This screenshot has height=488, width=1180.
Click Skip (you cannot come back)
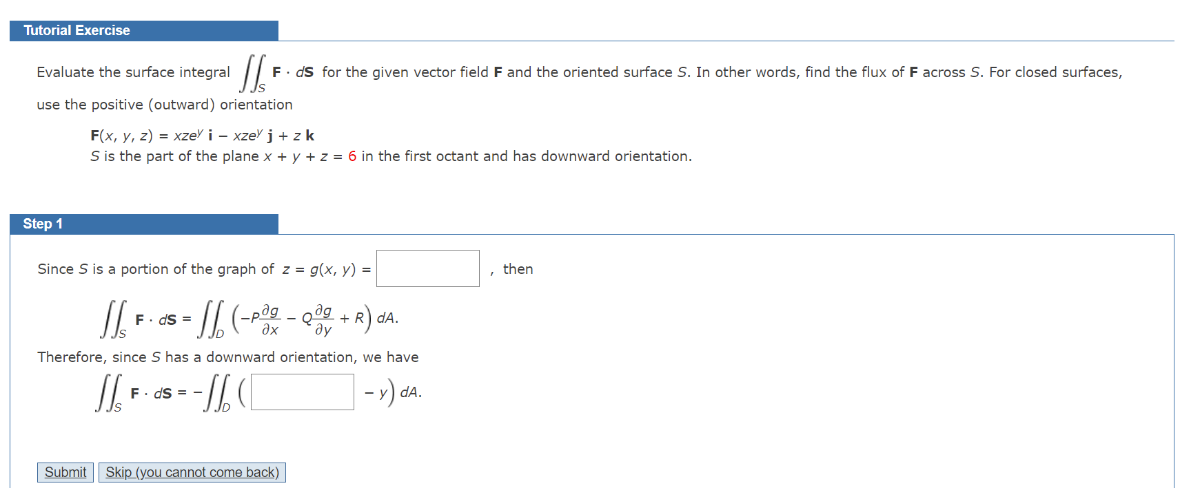point(192,472)
